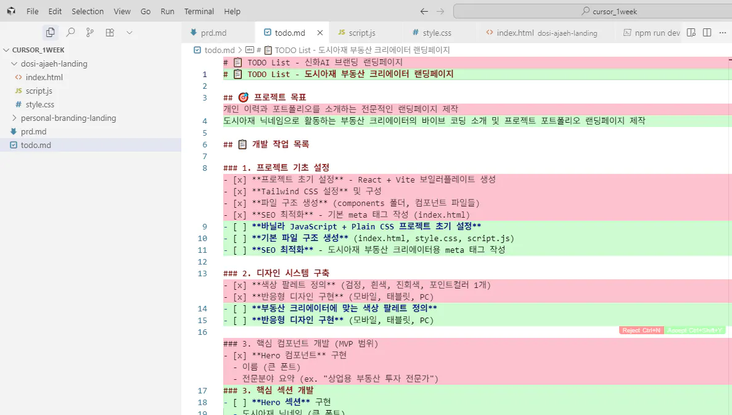Reject the change with Reject Ctrl+N
The image size is (732, 415).
(x=641, y=330)
